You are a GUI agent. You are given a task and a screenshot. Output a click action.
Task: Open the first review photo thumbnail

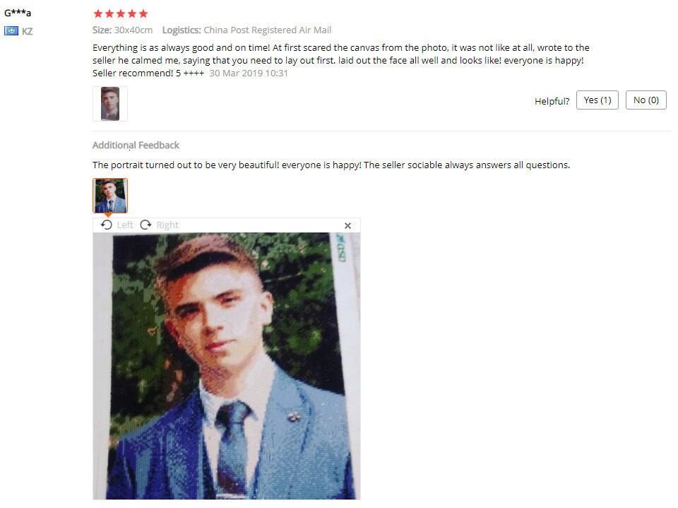tap(110, 104)
